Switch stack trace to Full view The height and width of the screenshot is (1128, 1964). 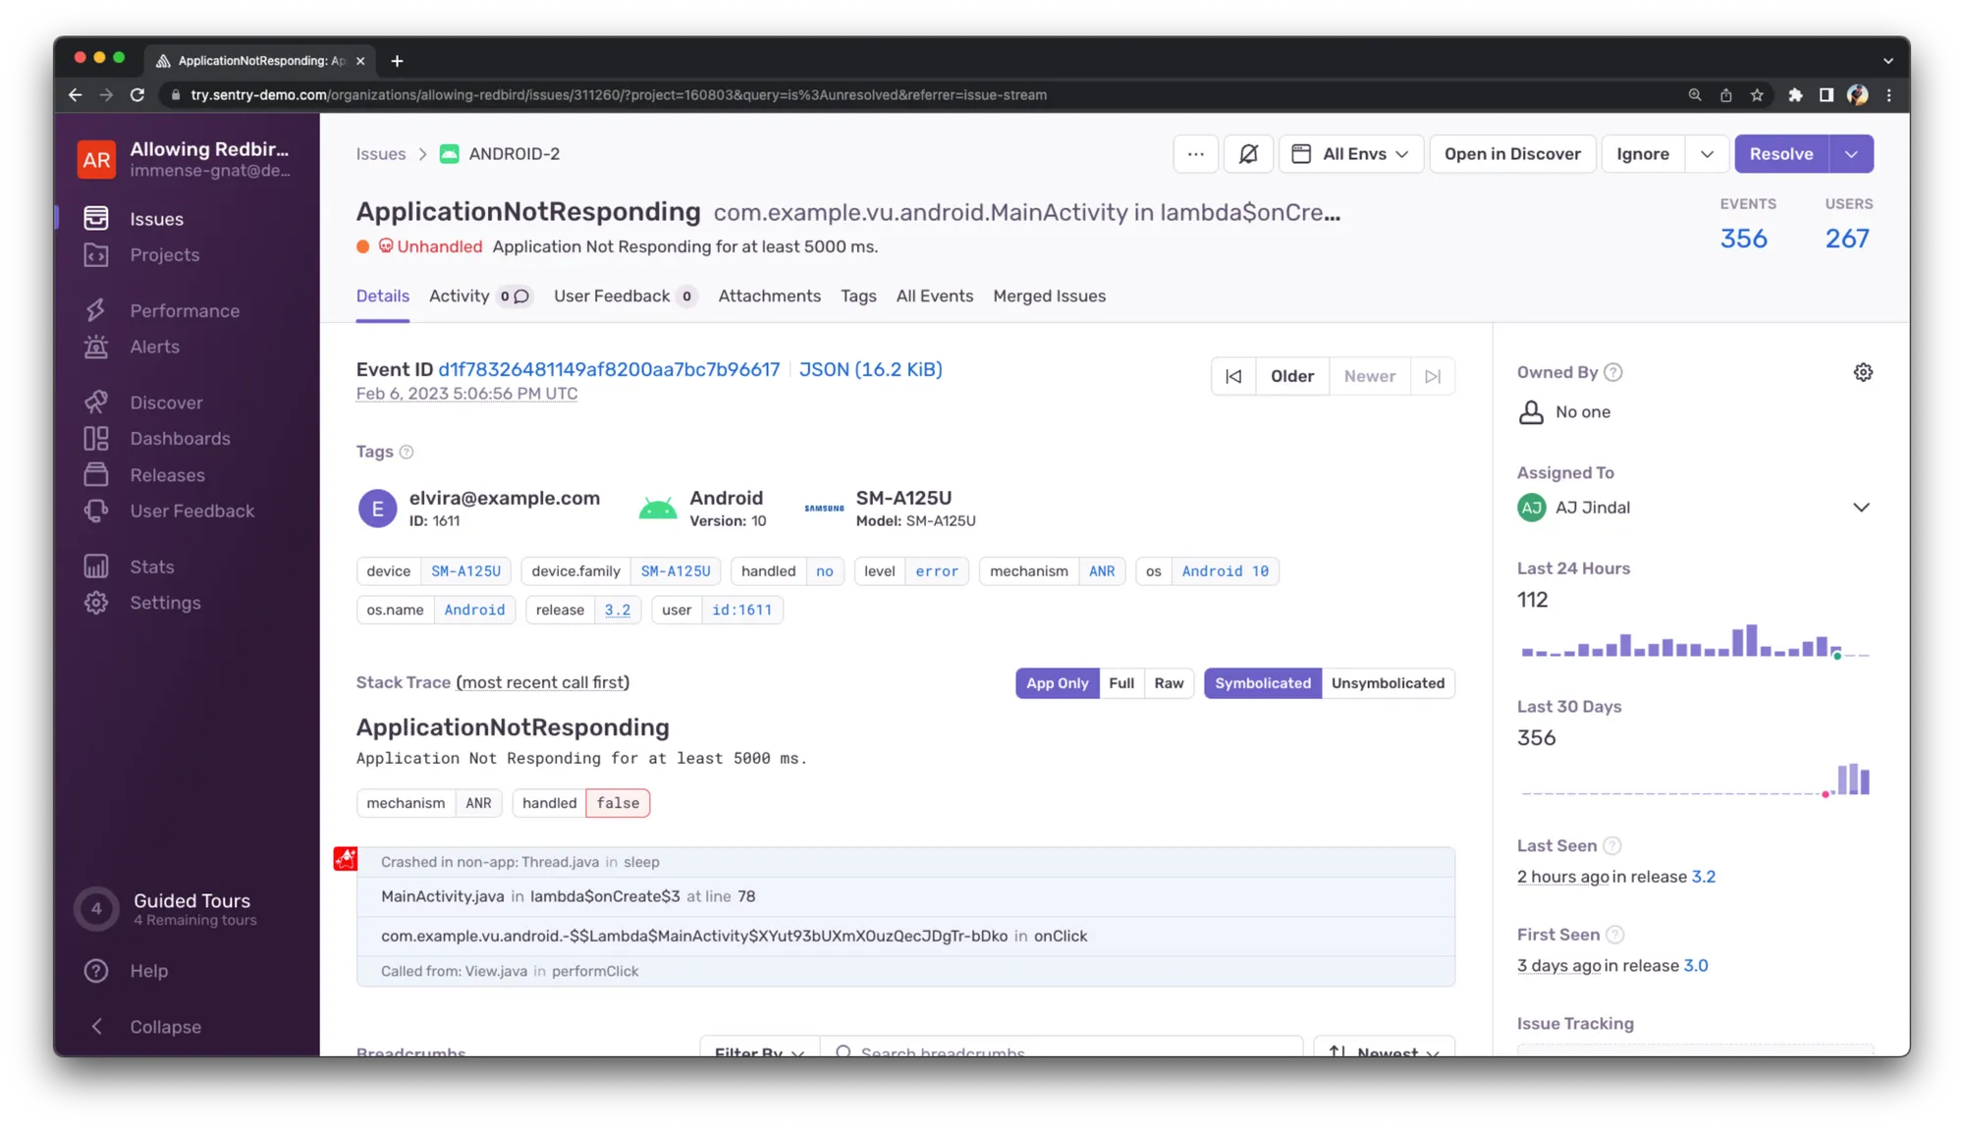tap(1120, 683)
